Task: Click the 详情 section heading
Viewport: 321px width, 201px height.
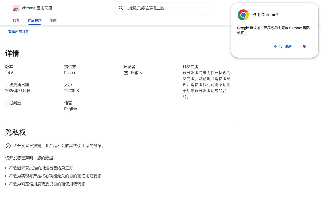Action: point(12,54)
